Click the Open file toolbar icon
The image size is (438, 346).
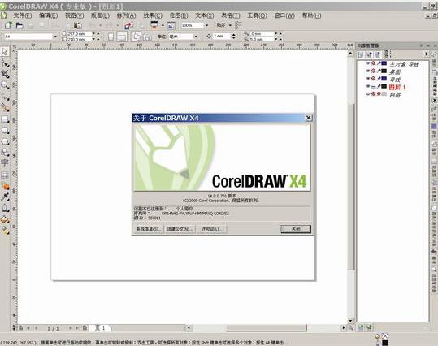point(20,25)
